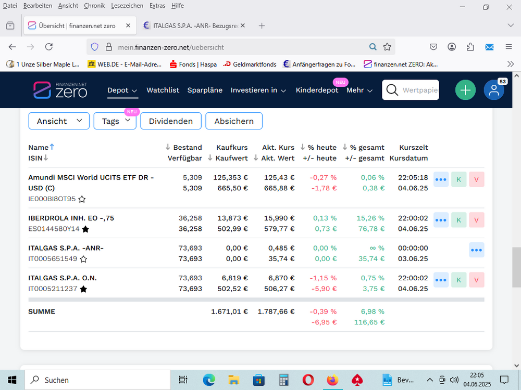The width and height of the screenshot is (521, 390).
Task: Bookmark this page with the star icon
Action: coord(387,47)
